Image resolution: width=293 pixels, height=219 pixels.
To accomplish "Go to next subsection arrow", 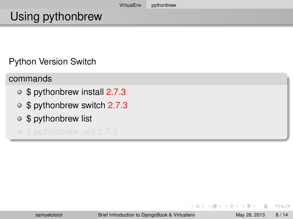I will tap(237, 206).
